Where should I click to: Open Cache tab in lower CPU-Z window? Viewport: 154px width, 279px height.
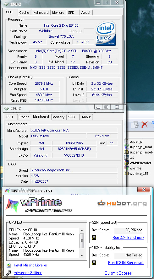coord(25,117)
